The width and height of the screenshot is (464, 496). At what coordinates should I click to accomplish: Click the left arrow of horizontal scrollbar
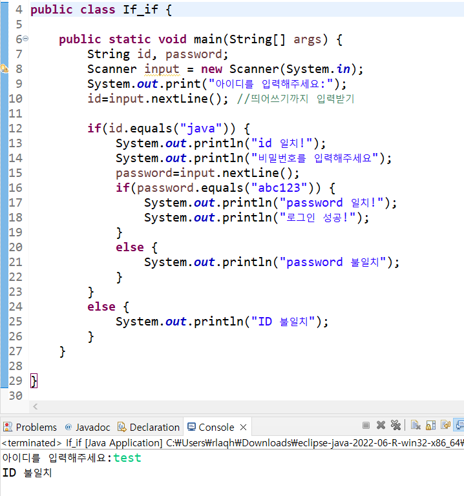[35, 406]
